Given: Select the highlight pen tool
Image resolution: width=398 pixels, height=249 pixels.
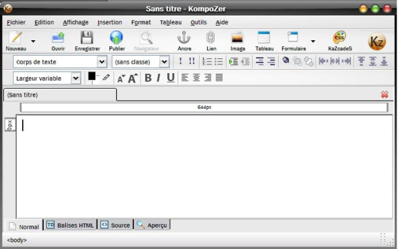Looking at the screenshot, I should (x=106, y=77).
